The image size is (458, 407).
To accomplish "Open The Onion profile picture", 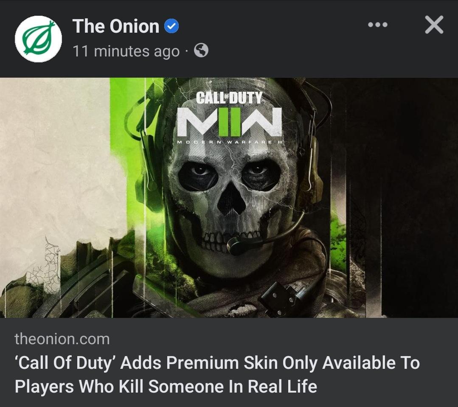I will point(38,39).
